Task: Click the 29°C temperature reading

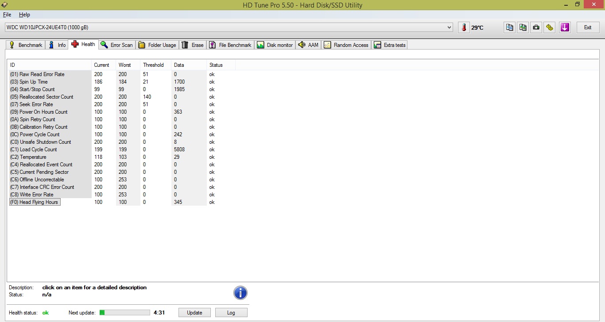Action: (x=477, y=28)
